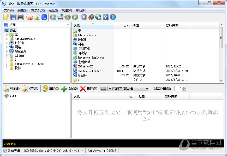Open About via the blue info icon
This screenshot has width=227, height=156.
pyautogui.click(x=113, y=17)
